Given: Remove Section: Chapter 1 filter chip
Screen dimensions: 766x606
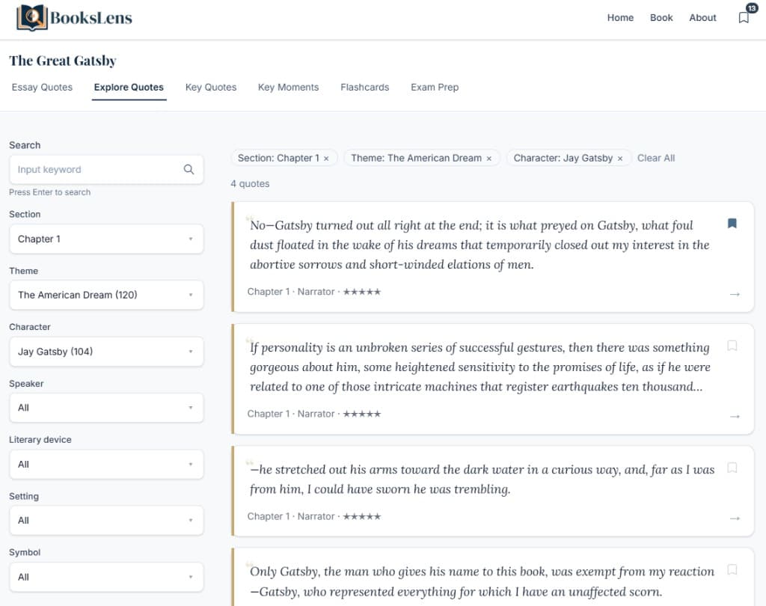Looking at the screenshot, I should click(326, 159).
